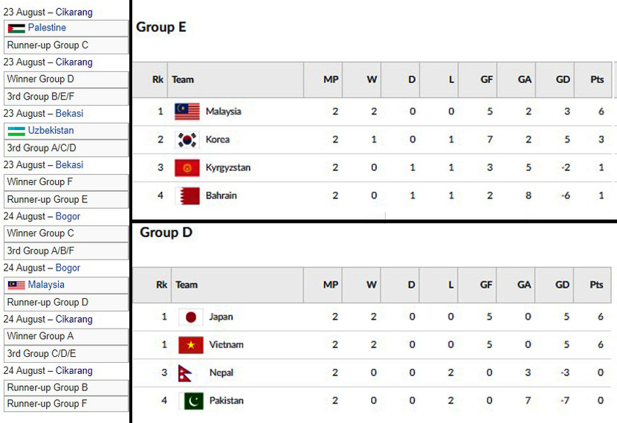Image resolution: width=617 pixels, height=423 pixels.
Task: Click the GD column header in Group D
Action: (x=562, y=285)
